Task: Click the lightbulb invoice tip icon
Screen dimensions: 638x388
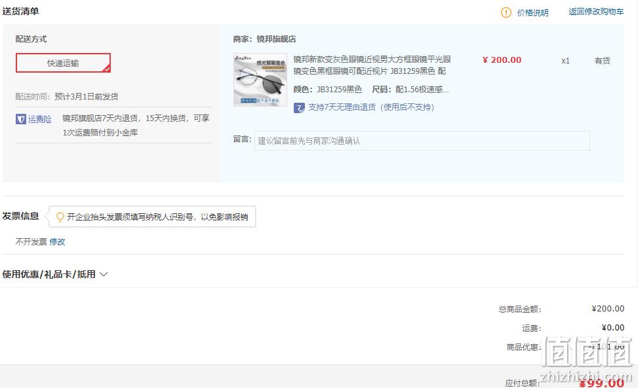Action: (60, 217)
